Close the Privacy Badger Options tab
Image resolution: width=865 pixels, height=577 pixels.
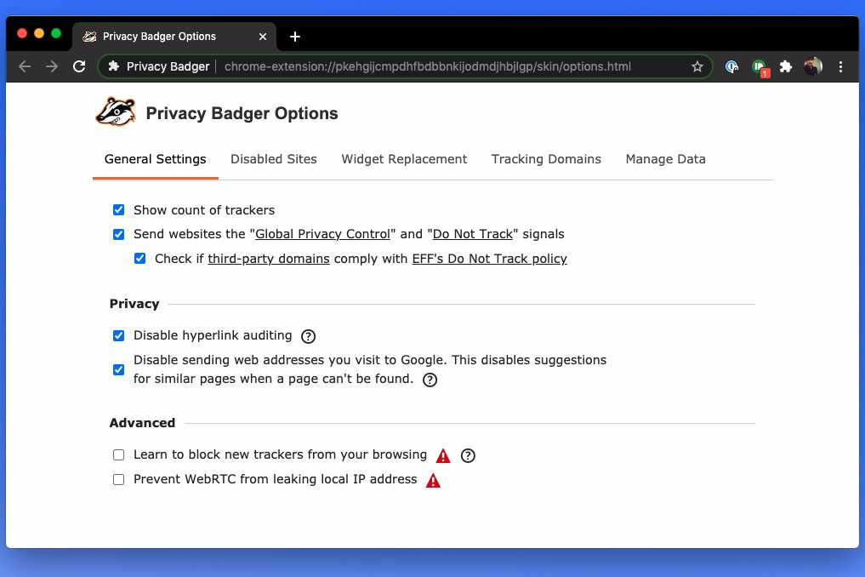[263, 37]
